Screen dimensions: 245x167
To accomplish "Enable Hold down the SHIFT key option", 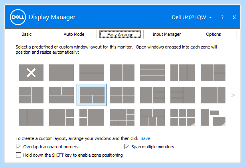I will click(19, 155).
